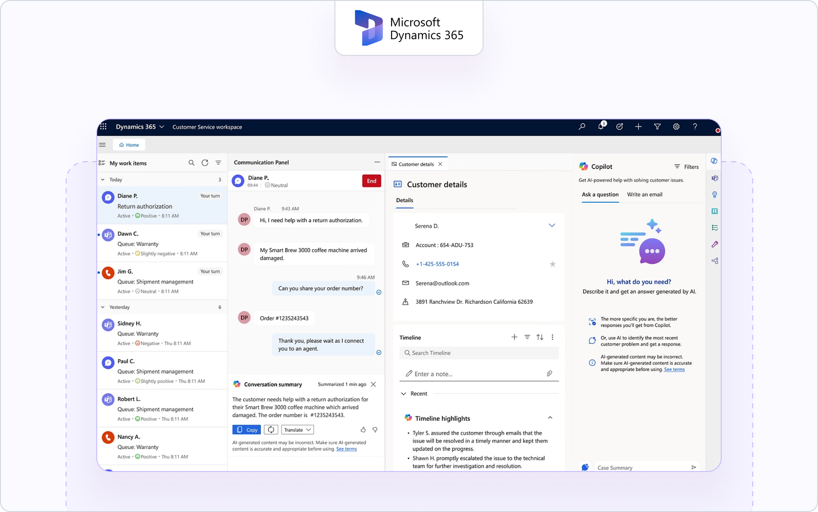Open the Jim G. Shipment management item
This screenshot has height=512, width=818.
[162, 281]
